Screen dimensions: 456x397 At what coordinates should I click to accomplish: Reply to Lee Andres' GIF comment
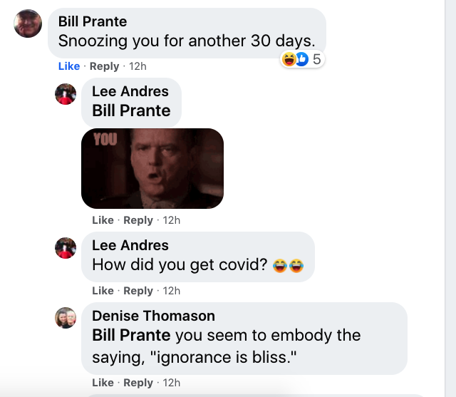pos(138,220)
